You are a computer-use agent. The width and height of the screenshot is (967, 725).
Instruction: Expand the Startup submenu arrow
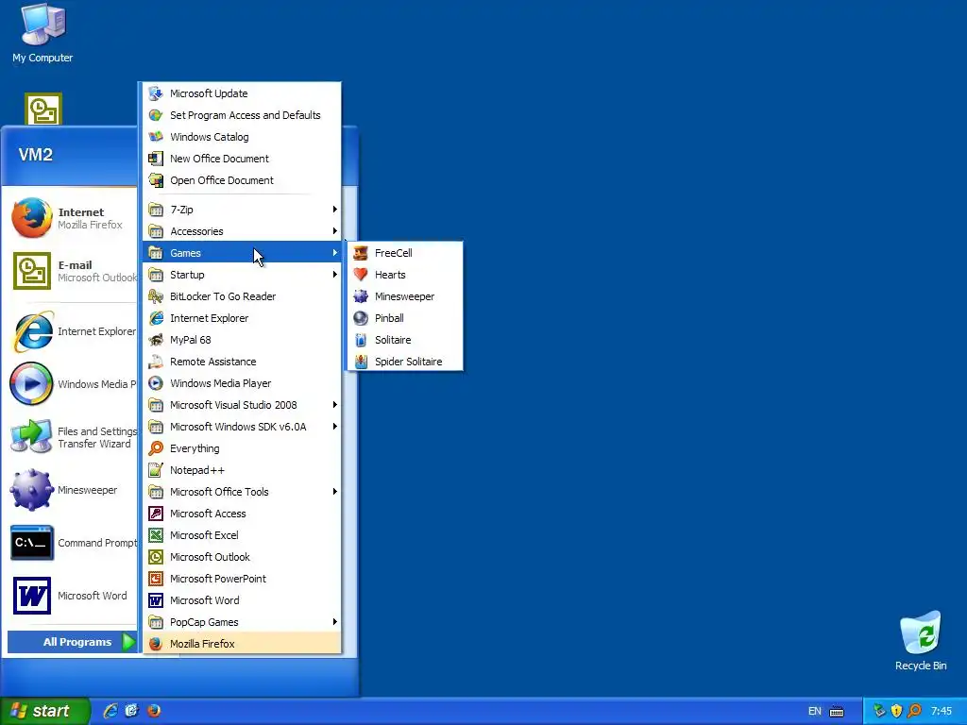tap(335, 275)
